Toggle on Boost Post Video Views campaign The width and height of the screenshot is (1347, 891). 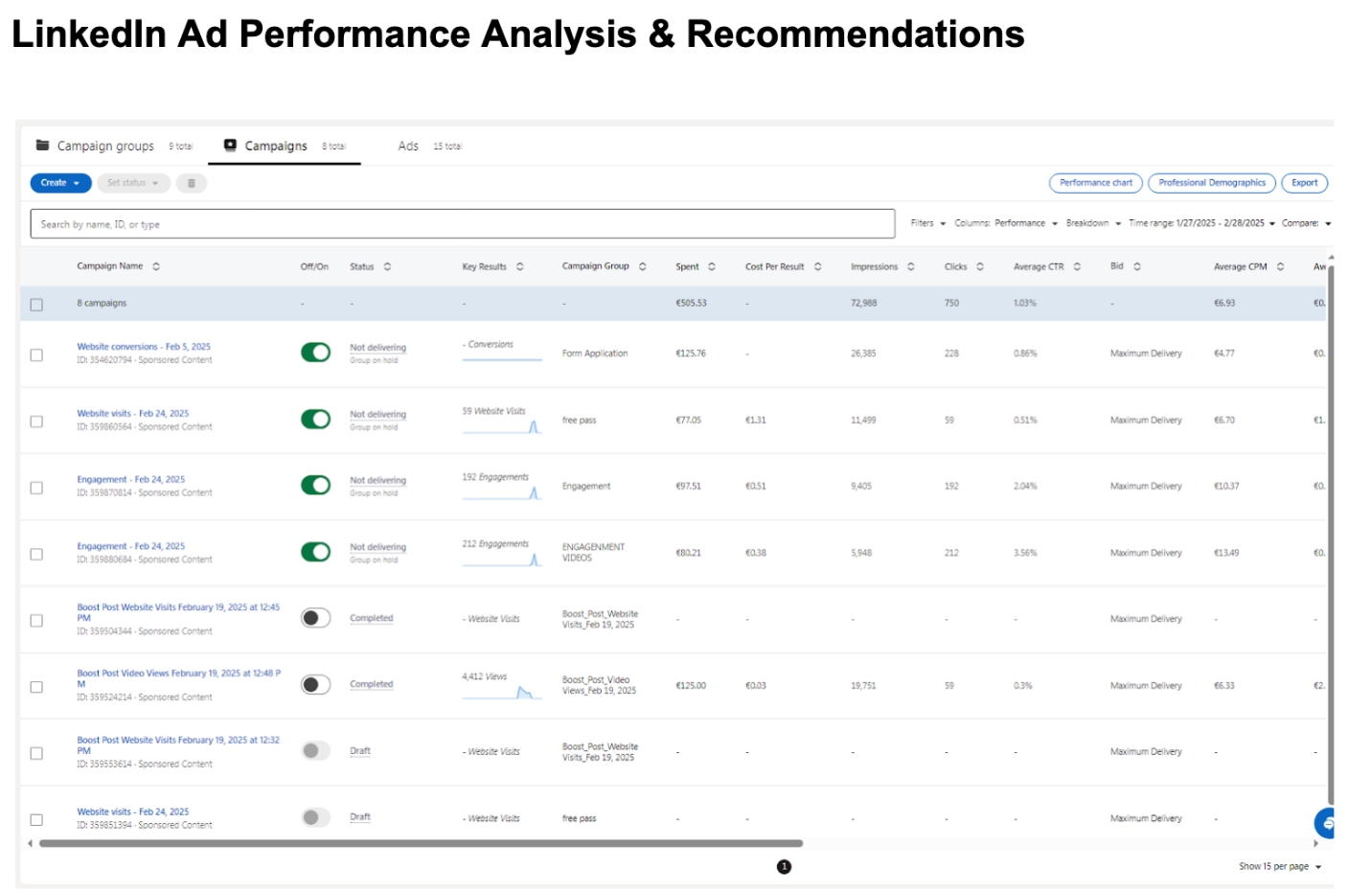315,684
